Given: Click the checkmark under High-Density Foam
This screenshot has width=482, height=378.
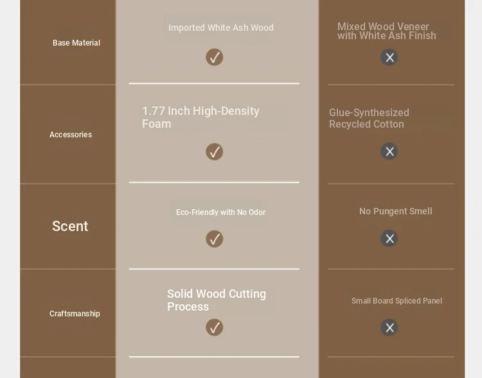Looking at the screenshot, I should tap(214, 151).
